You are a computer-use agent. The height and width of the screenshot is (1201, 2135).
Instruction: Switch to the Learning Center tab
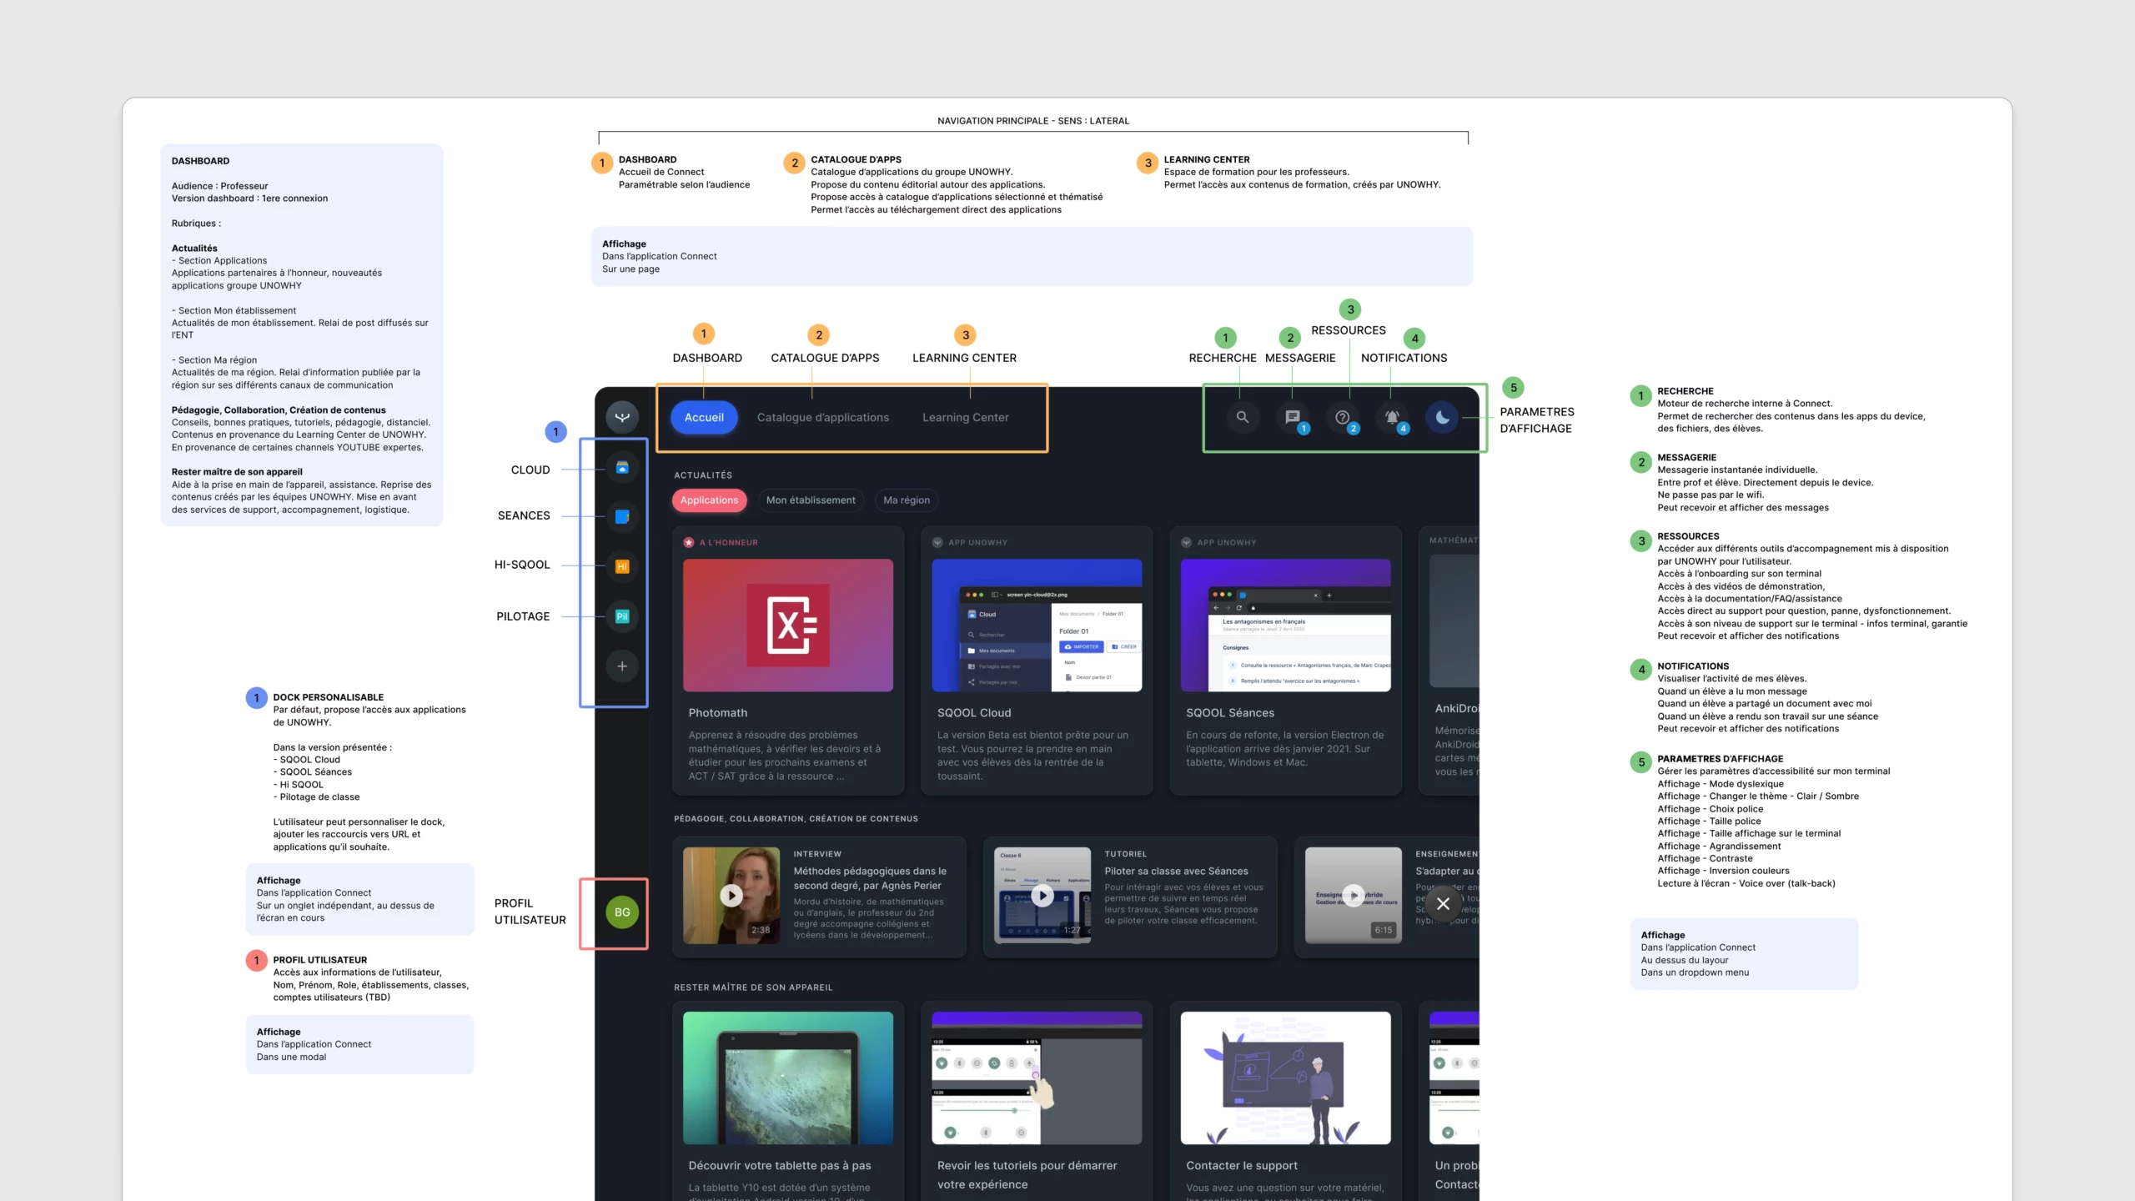click(965, 418)
